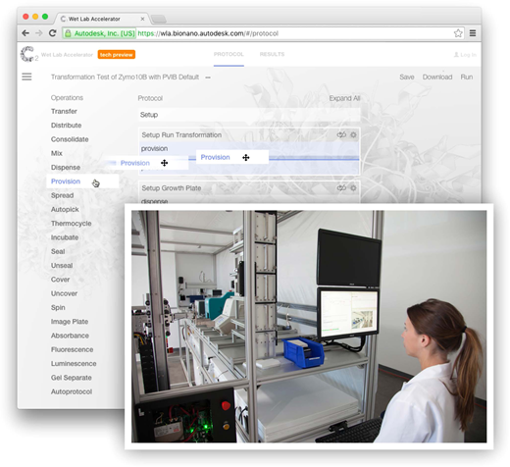This screenshot has height=467, width=510.
Task: Click the loop icon on Setup Run Transformation
Action: (341, 134)
